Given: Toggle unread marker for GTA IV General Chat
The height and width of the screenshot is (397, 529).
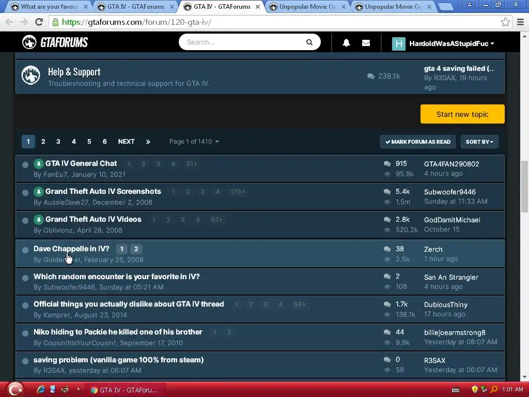Looking at the screenshot, I should [25, 165].
